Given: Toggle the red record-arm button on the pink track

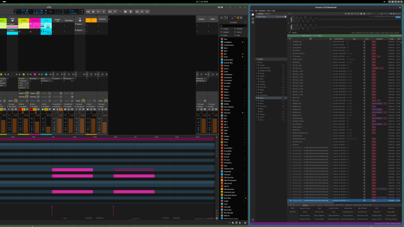Looking at the screenshot, I should (x=32, y=109).
